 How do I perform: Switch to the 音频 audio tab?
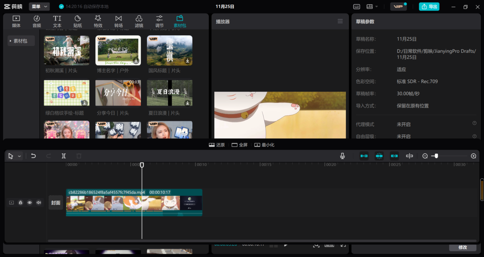click(37, 21)
